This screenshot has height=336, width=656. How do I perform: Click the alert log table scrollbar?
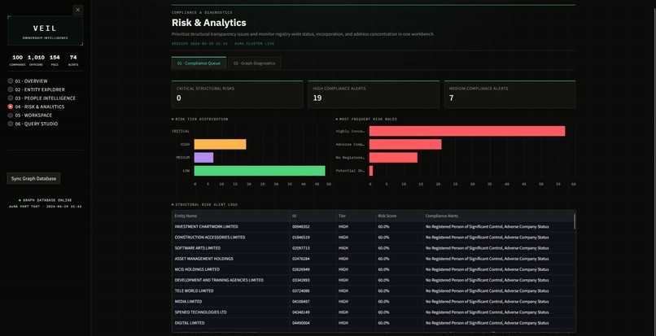pyautogui.click(x=575, y=221)
